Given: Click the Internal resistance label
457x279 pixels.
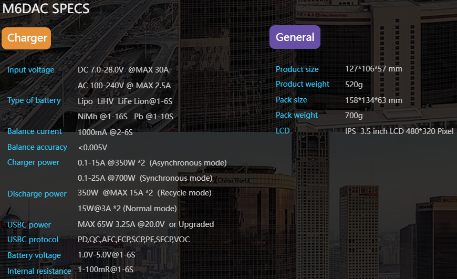Looking at the screenshot, I should tap(39, 271).
